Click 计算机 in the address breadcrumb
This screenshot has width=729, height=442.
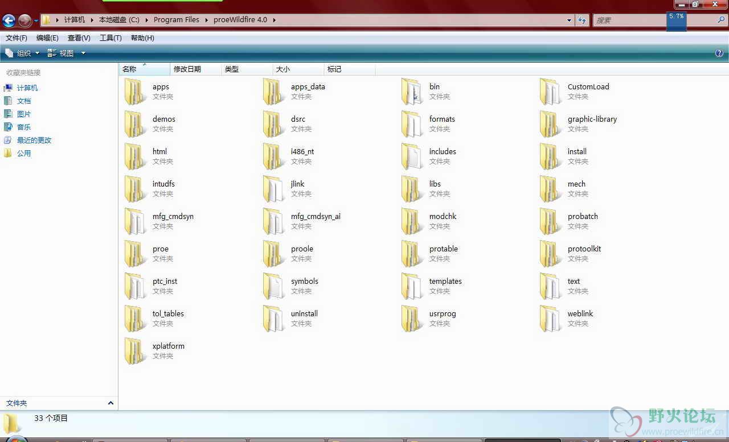(x=74, y=20)
